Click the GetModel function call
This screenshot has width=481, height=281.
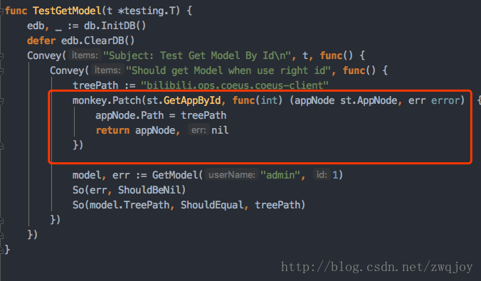(x=175, y=175)
